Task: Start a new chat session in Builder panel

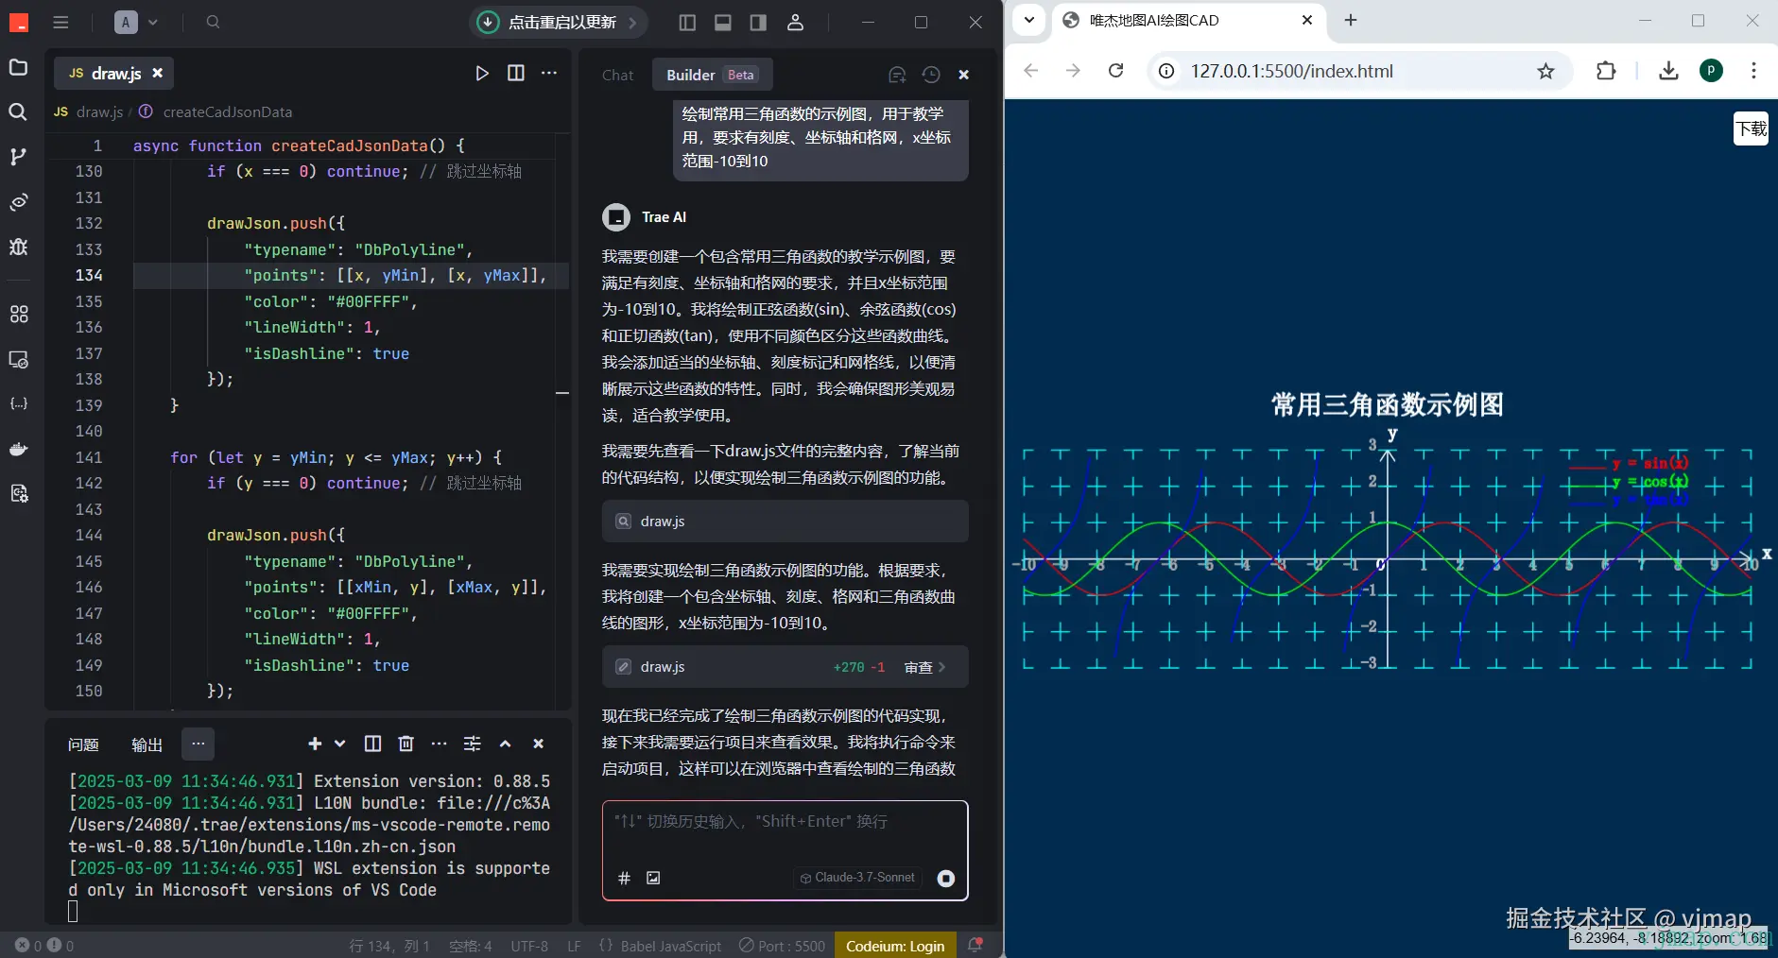Action: tap(897, 75)
